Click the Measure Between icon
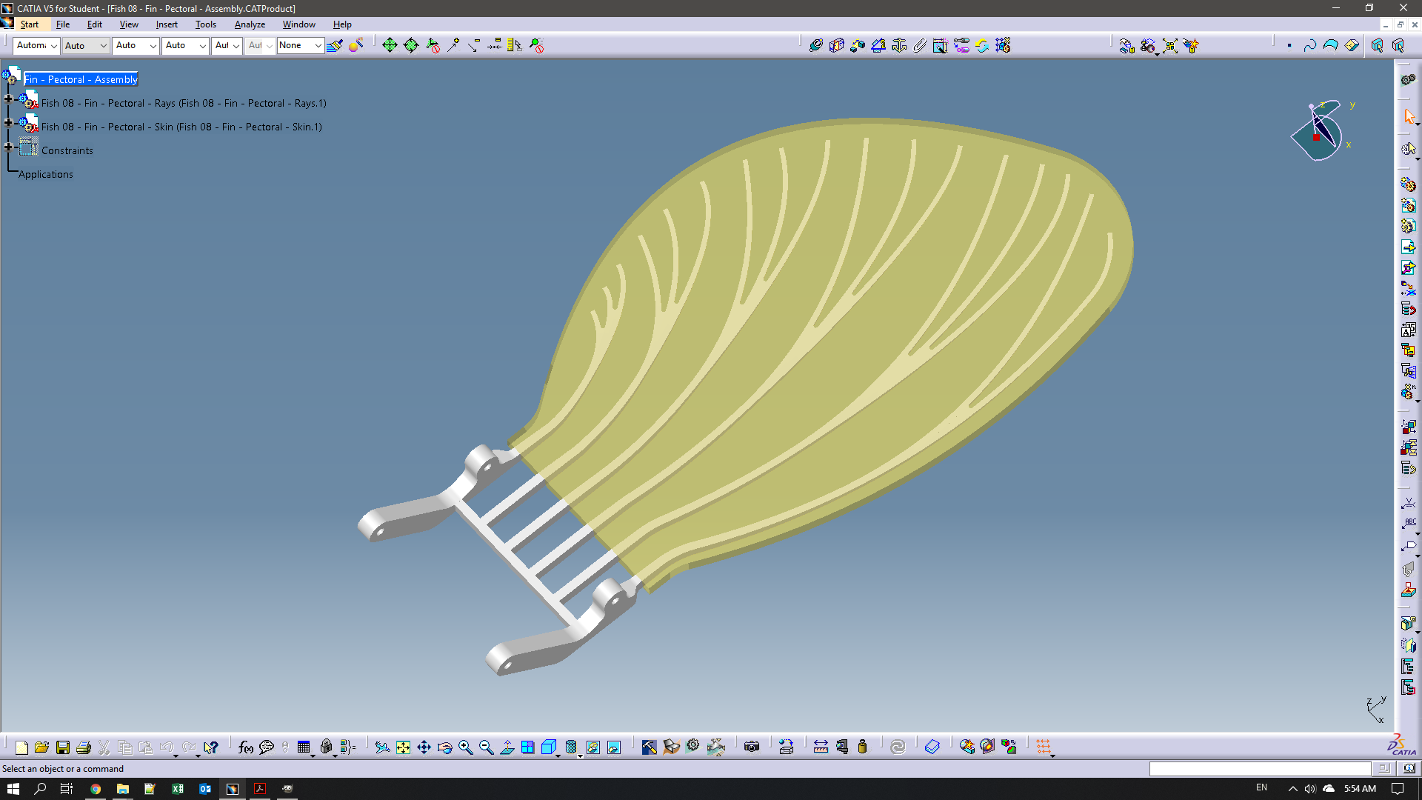Image resolution: width=1422 pixels, height=800 pixels. (x=821, y=747)
